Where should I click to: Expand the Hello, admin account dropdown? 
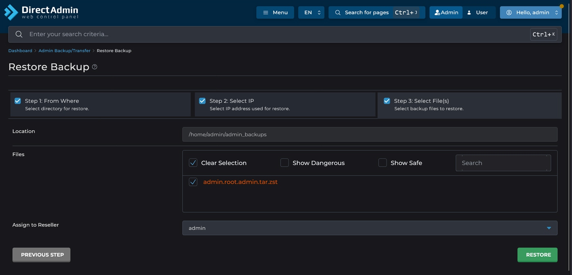(530, 13)
